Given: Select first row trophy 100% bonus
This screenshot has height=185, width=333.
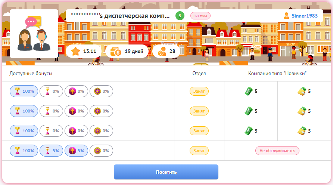Looking at the screenshot, I should (24, 91).
